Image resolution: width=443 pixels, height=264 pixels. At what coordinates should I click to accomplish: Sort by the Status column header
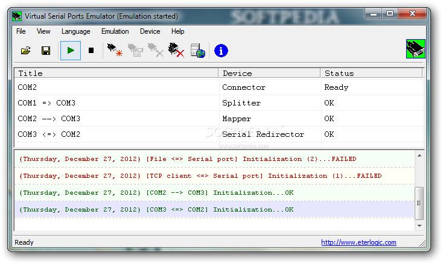pos(372,74)
